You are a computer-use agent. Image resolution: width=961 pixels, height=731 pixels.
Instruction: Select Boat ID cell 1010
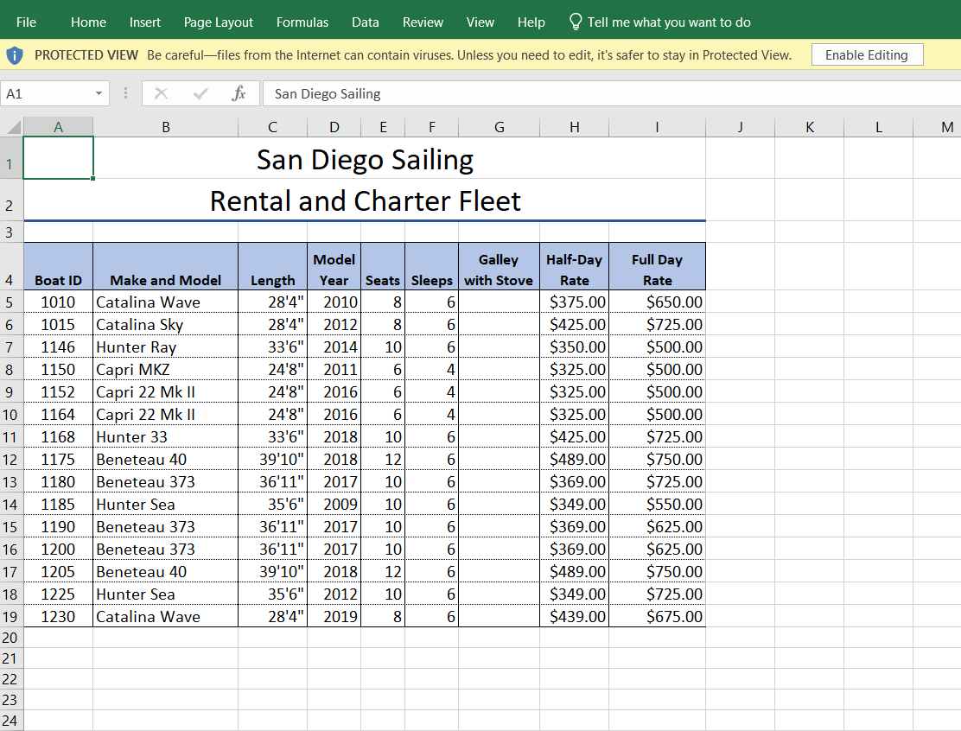[x=58, y=302]
